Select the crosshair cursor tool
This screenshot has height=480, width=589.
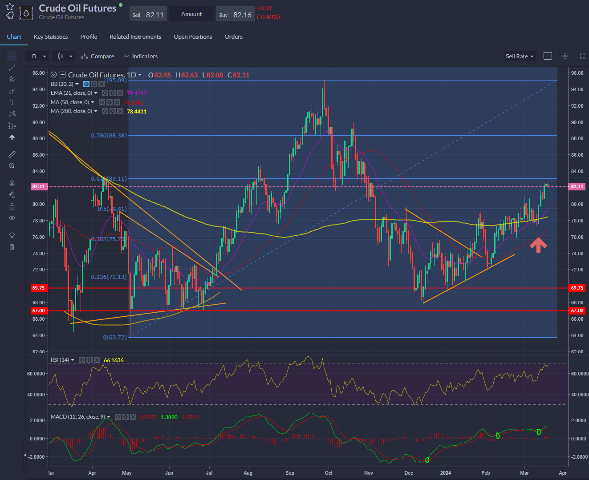pos(12,56)
